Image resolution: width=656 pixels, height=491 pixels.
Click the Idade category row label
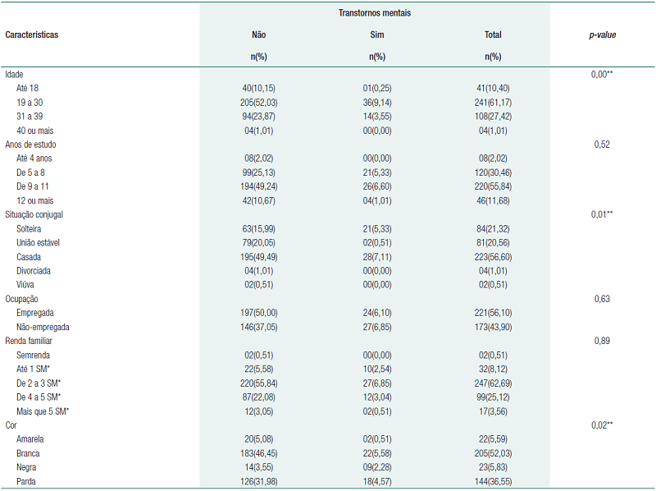(x=16, y=74)
